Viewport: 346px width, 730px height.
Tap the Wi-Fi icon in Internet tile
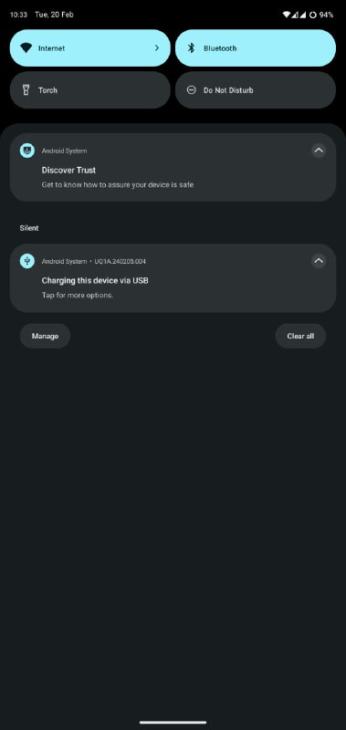pos(26,48)
